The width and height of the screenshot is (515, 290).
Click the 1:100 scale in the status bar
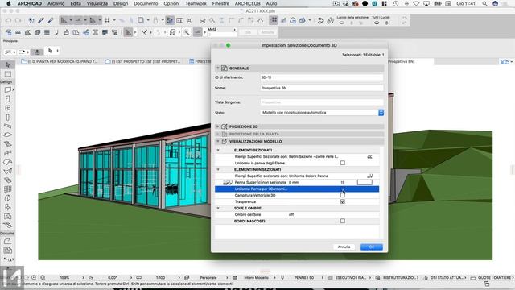160,277
